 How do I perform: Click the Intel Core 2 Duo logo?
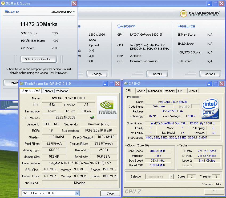click(210, 109)
